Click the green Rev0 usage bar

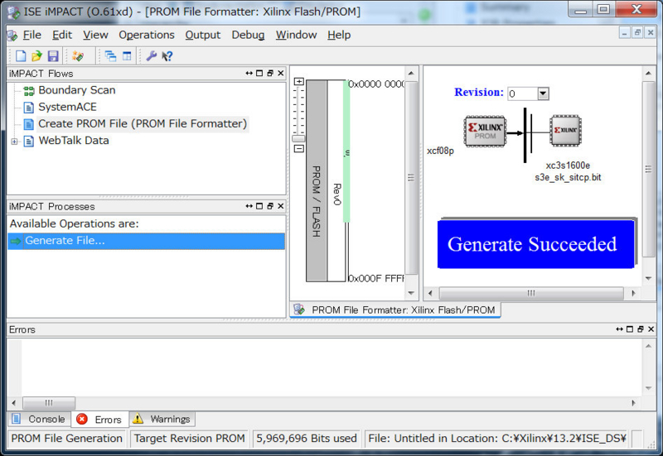coord(346,152)
